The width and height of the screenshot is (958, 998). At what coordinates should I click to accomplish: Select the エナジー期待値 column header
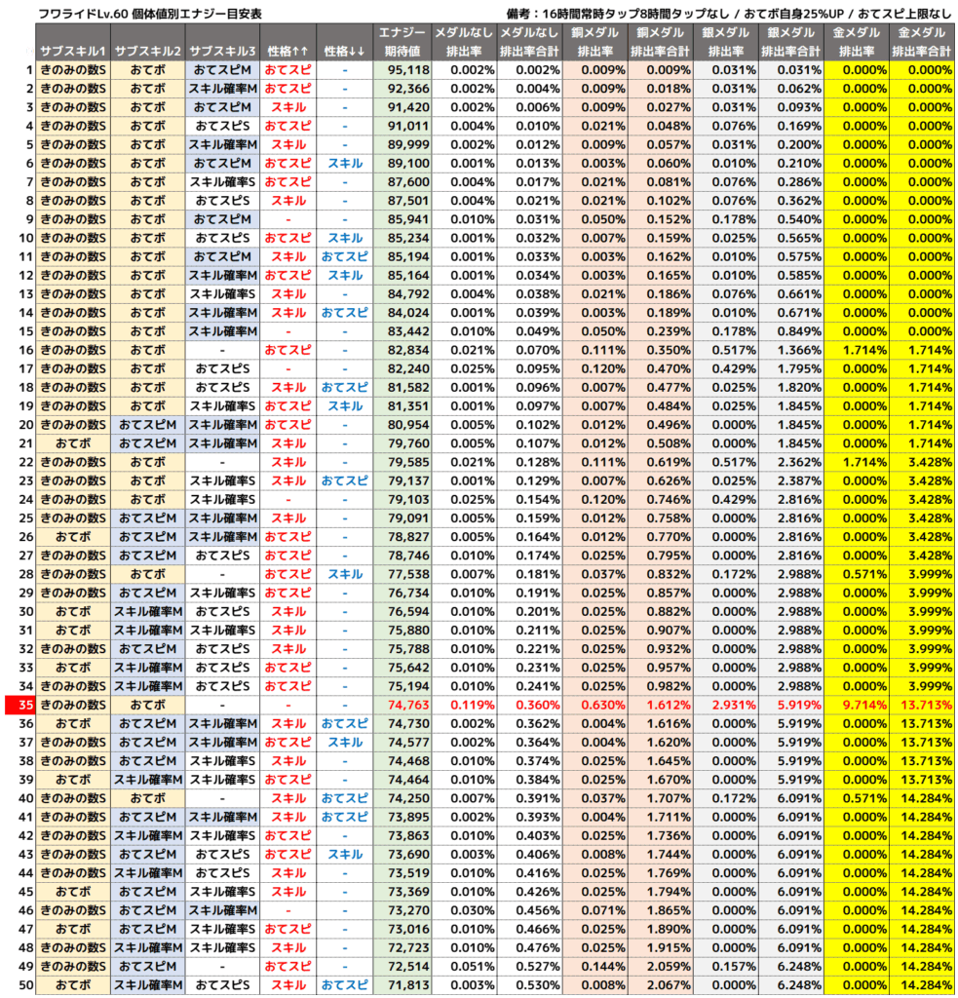402,42
